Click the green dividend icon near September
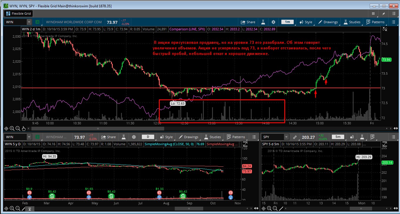 pyautogui.click(x=183, y=196)
